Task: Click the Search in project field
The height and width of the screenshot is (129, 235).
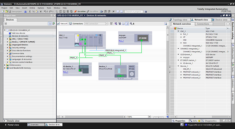Action: pyautogui.click(x=134, y=11)
